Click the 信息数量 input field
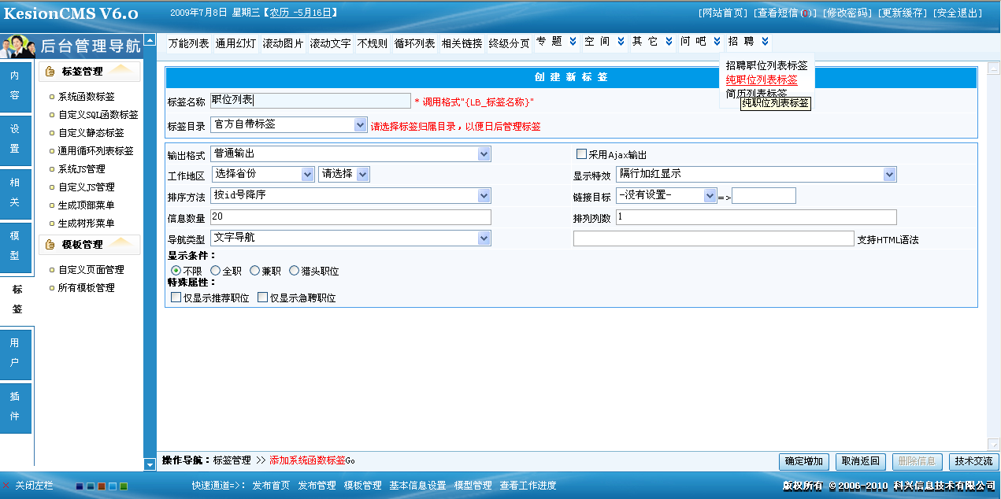 [x=350, y=216]
